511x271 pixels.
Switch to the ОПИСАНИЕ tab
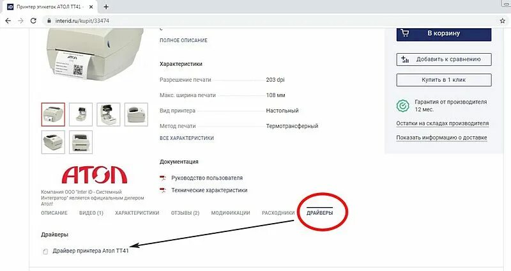(54, 213)
